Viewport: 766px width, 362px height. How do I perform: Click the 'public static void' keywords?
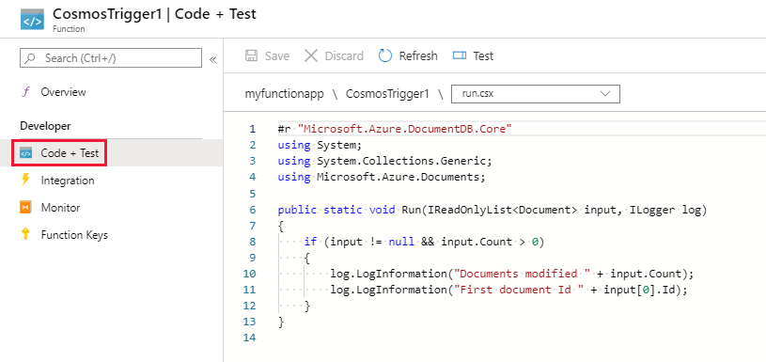337,210
